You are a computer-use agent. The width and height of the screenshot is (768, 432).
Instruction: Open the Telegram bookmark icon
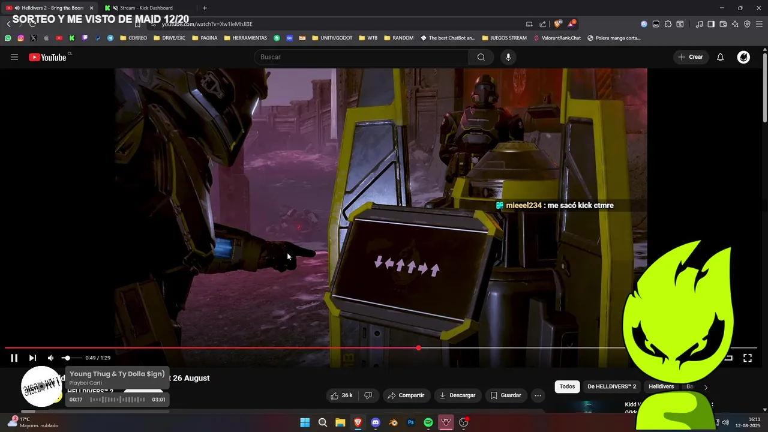(x=110, y=38)
